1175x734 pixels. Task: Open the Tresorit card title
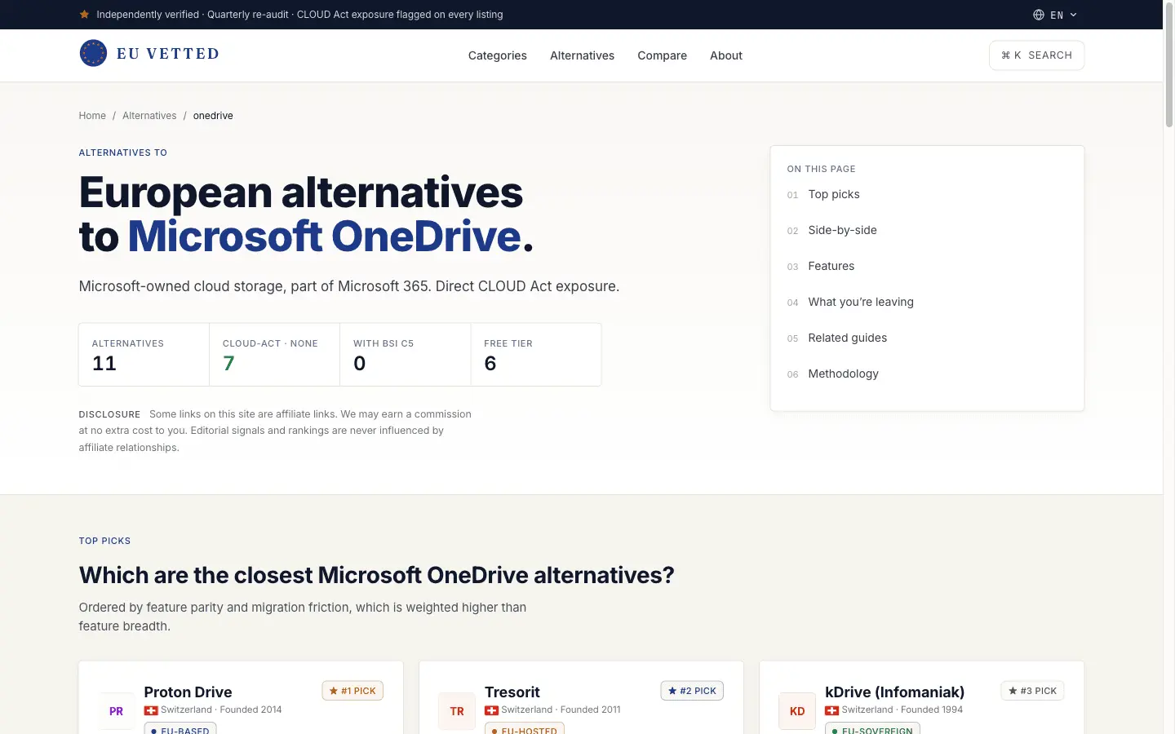[512, 692]
